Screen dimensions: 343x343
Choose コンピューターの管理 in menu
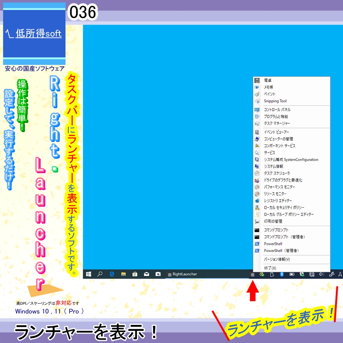click(291, 139)
